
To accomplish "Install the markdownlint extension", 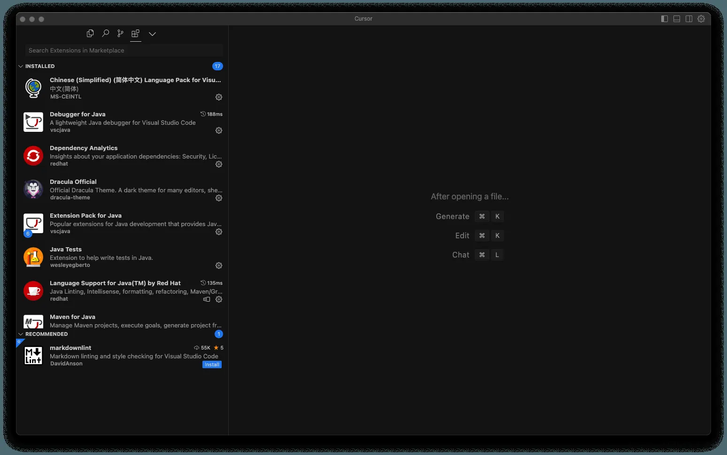I will (212, 364).
